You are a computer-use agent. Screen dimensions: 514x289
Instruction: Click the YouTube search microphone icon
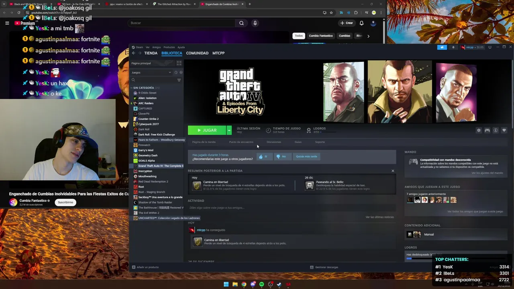point(255,23)
